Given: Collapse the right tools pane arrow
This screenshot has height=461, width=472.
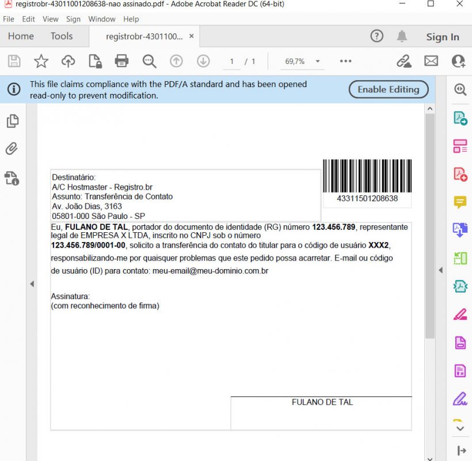Looking at the screenshot, I should click(x=441, y=269).
